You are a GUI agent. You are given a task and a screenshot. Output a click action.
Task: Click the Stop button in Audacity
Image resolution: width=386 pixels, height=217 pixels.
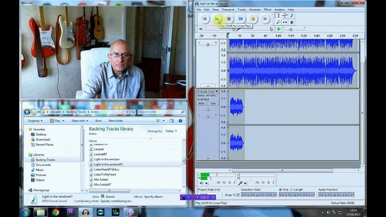[x=253, y=19]
